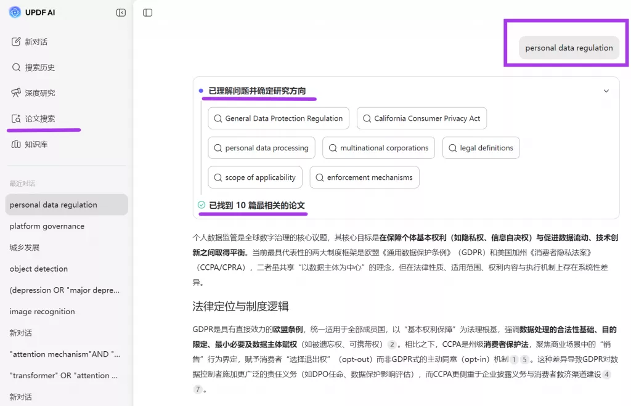Click the enforcement mechanisms search term
631x406 pixels.
[364, 177]
